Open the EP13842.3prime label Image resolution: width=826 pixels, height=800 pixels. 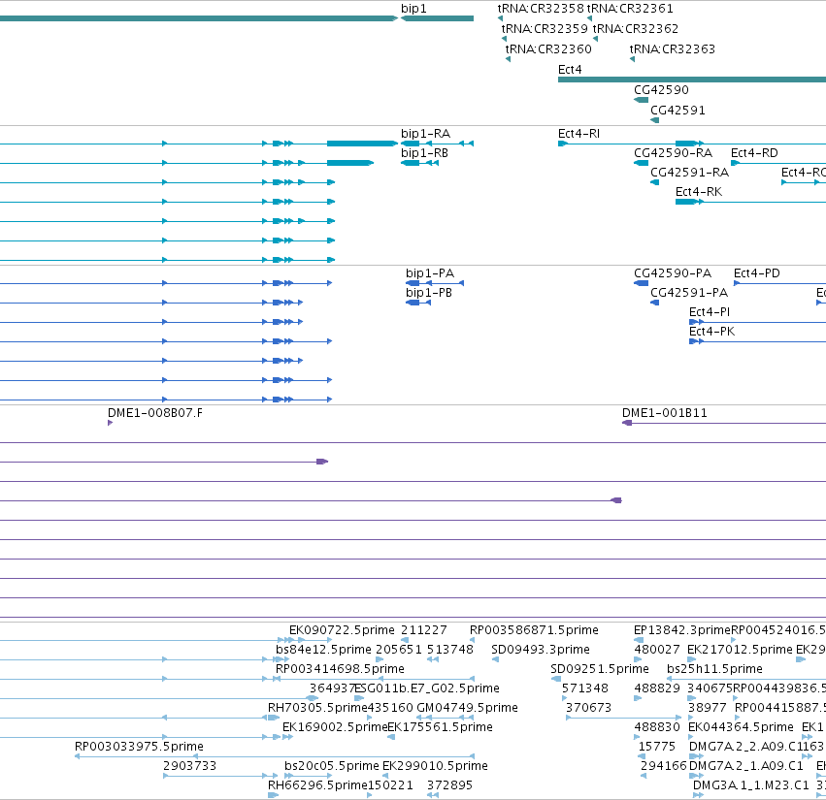682,630
